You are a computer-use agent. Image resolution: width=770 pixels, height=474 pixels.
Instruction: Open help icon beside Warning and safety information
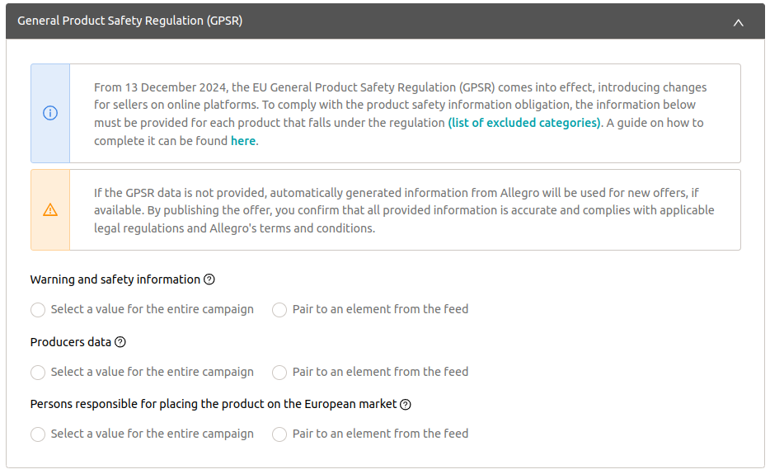click(x=209, y=279)
